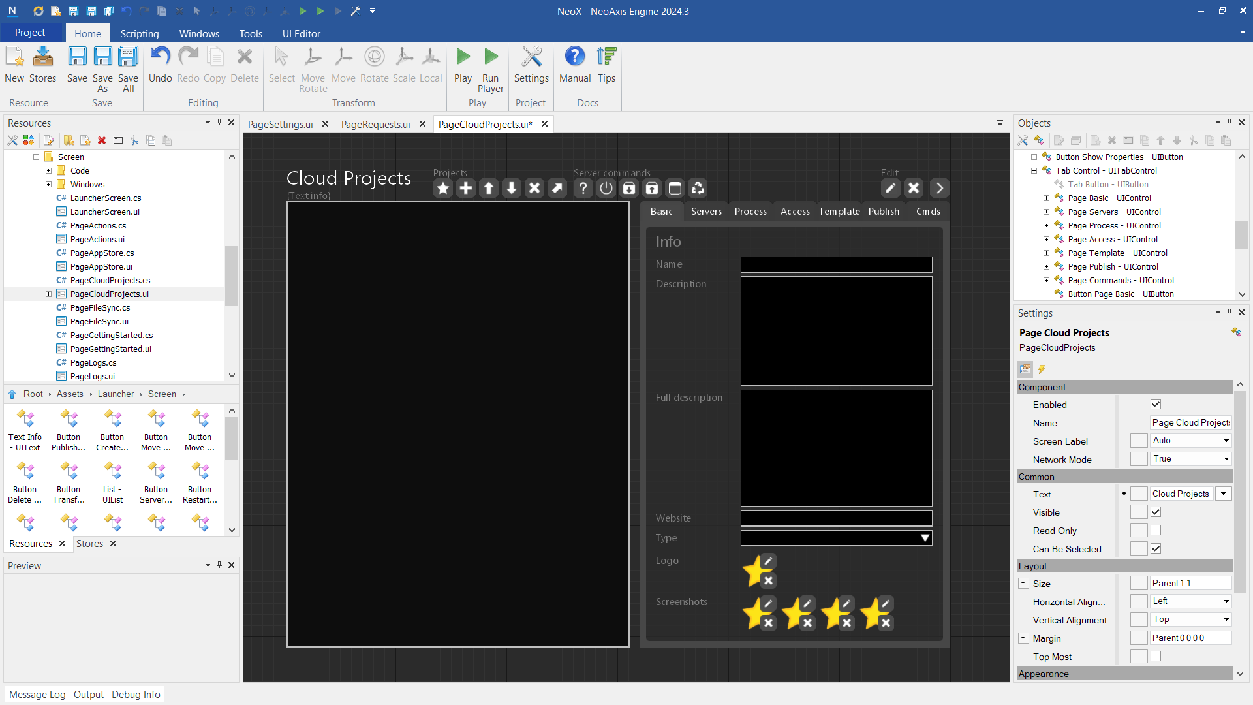
Task: Switch to the Scripting ribbon tab
Action: [139, 33]
